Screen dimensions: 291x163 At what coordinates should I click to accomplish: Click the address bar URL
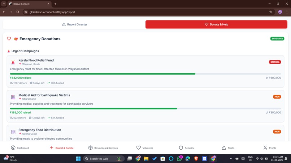pyautogui.click(x=52, y=12)
